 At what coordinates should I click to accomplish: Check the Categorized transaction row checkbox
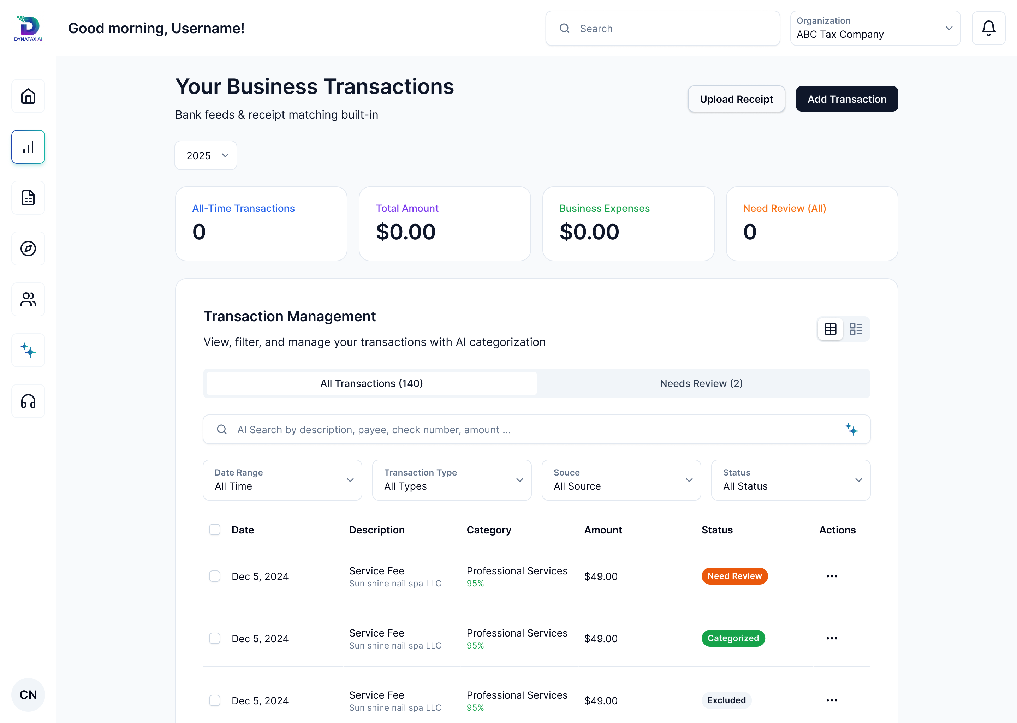pyautogui.click(x=215, y=638)
